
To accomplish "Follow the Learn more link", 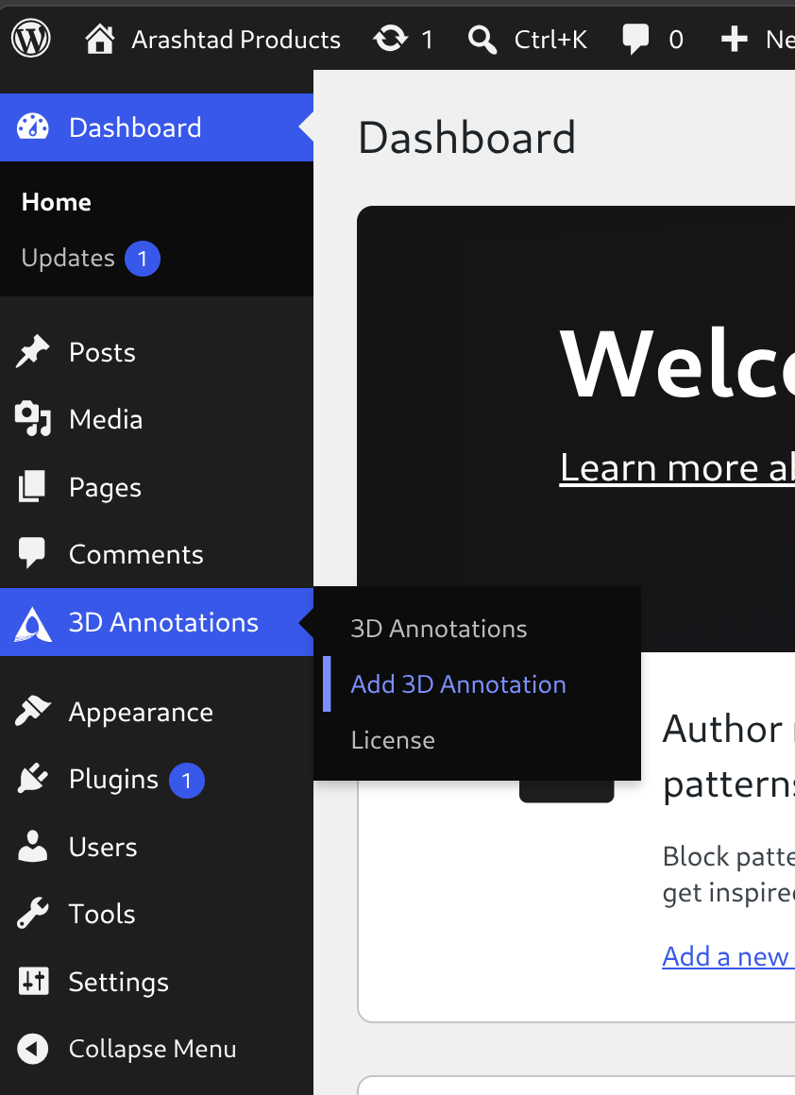I will tap(677, 467).
